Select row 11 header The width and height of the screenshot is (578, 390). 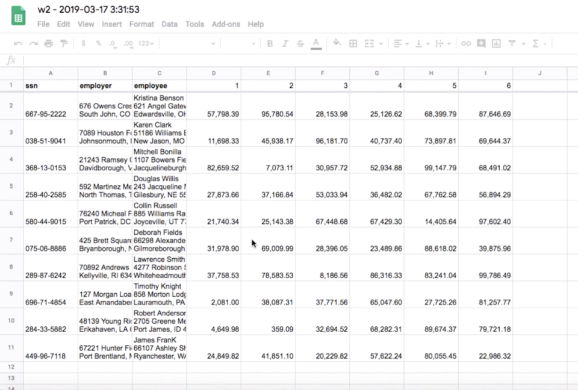[x=11, y=348]
